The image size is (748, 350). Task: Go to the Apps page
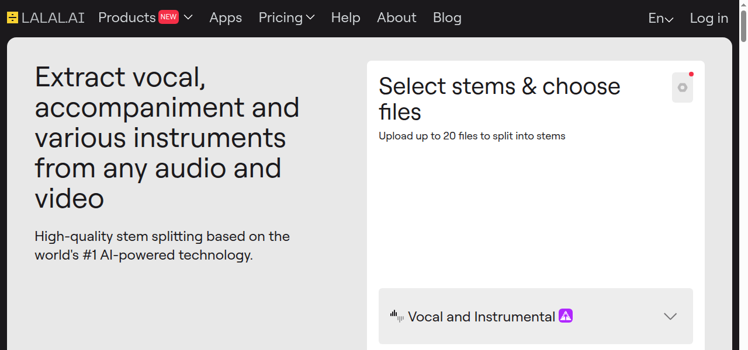(226, 18)
